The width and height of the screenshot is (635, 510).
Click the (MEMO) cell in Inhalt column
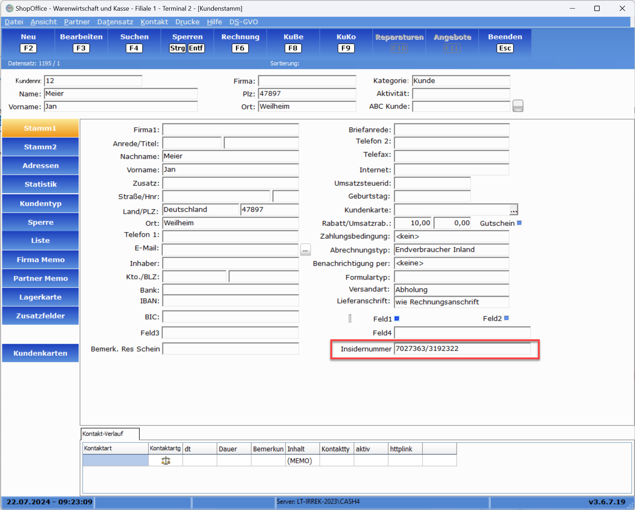point(303,460)
